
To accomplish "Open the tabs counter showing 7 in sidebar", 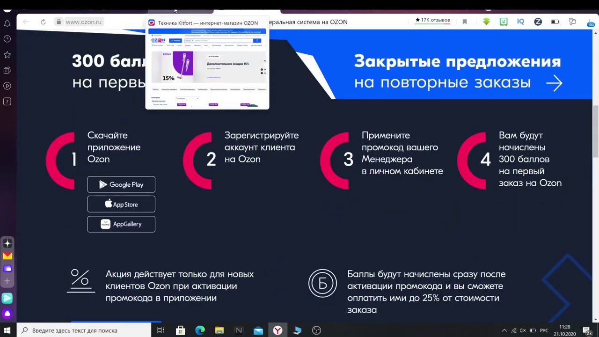I will click(x=7, y=102).
